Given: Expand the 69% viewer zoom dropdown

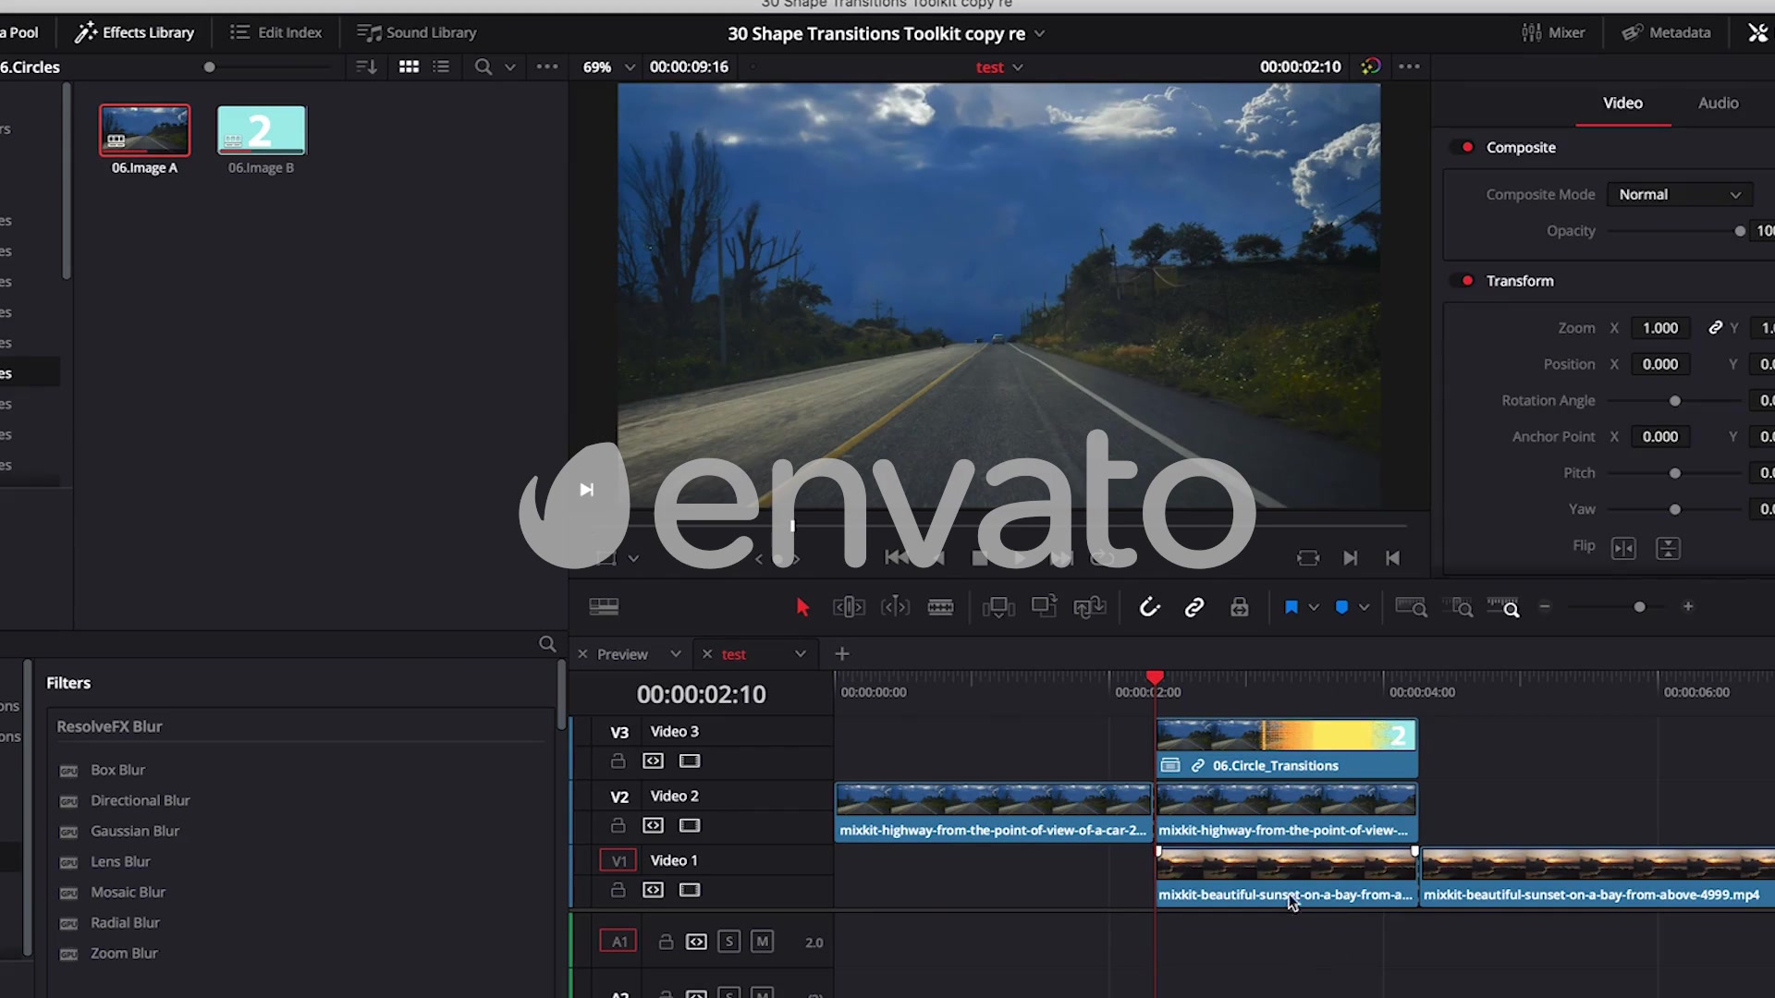Looking at the screenshot, I should point(630,67).
